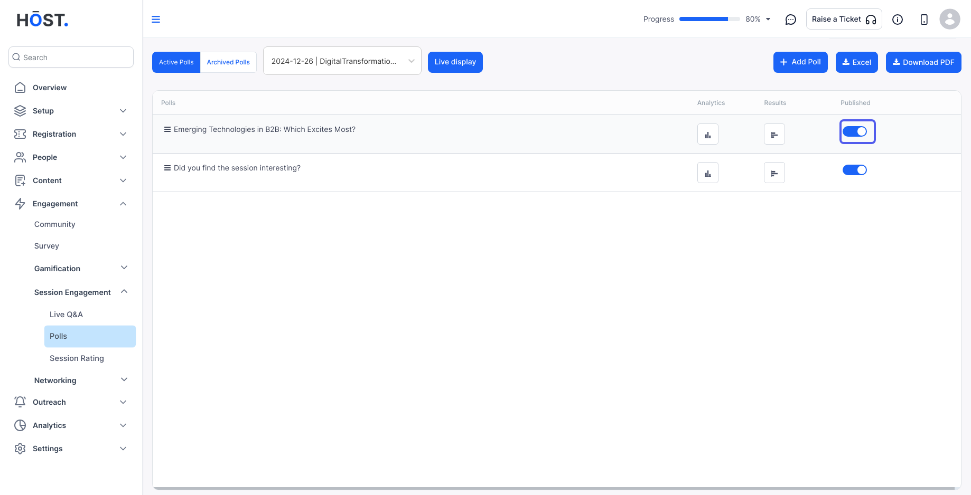Click drag handle of session interesting poll

(x=167, y=168)
